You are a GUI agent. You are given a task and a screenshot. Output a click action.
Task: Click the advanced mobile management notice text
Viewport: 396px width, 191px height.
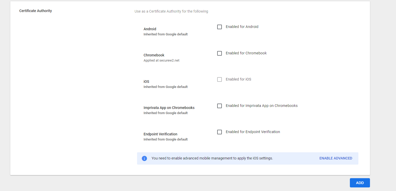[212, 158]
